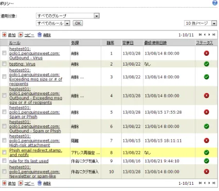Open the すべてのグループ group dropdown
The image size is (219, 191).
coord(68,16)
